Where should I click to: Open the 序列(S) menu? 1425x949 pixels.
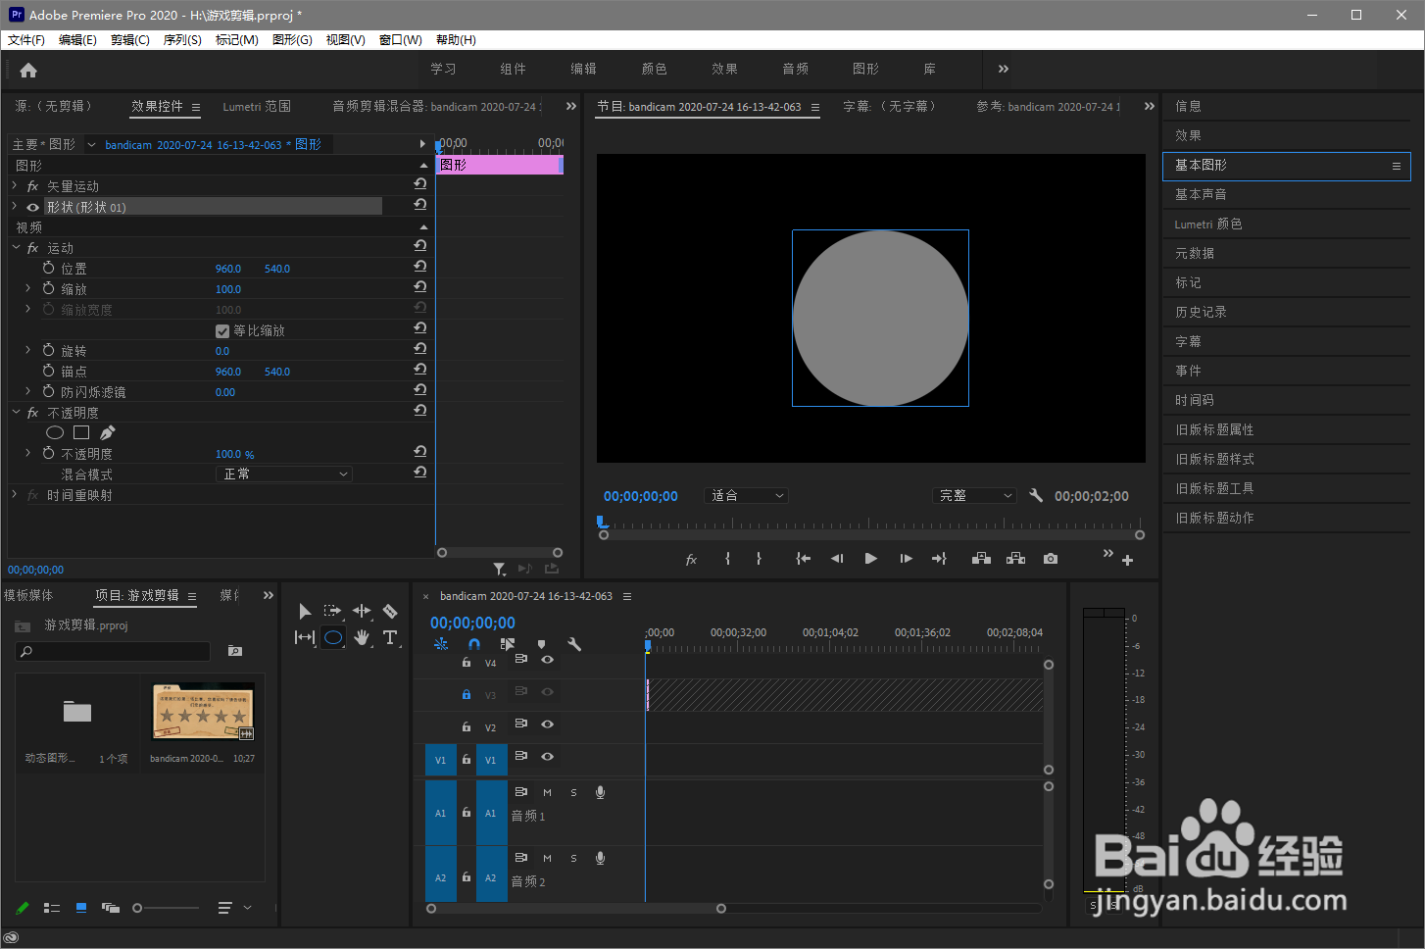[x=182, y=40]
